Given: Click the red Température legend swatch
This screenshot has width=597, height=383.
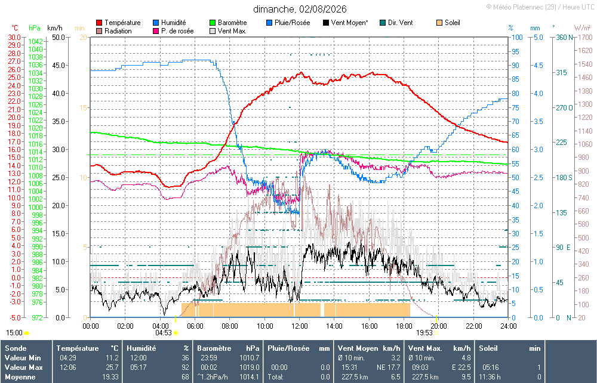Looking at the screenshot, I should point(99,23).
